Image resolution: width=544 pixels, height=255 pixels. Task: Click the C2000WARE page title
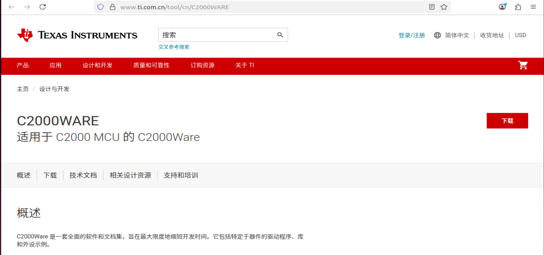(58, 121)
